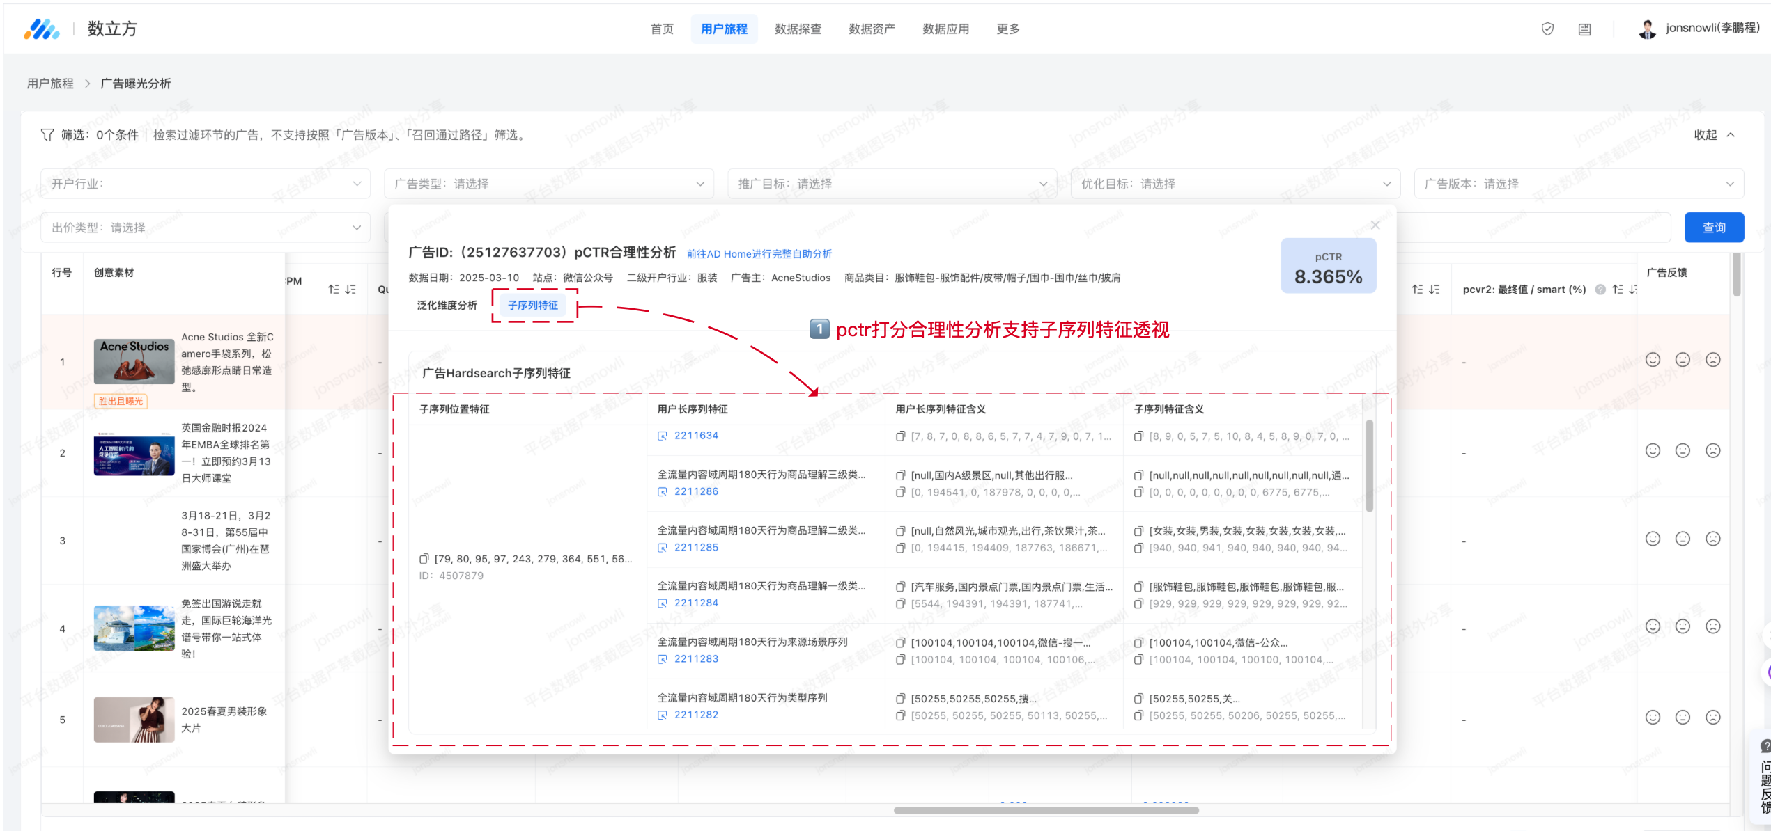This screenshot has height=831, width=1771.
Task: Click the shield icon in top bar
Action: pyautogui.click(x=1547, y=29)
